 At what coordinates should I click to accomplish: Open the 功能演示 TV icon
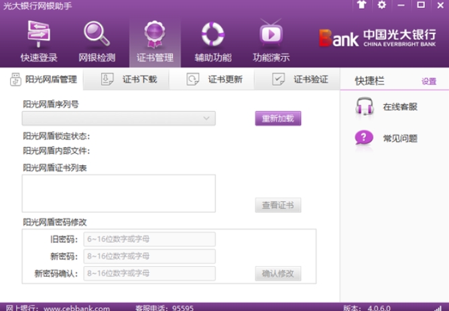(271, 33)
